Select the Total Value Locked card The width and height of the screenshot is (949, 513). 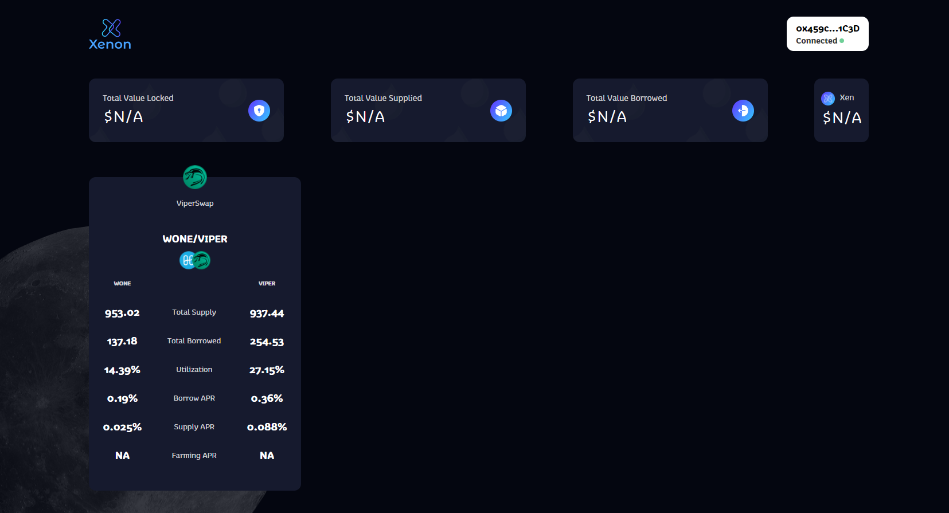coord(186,110)
